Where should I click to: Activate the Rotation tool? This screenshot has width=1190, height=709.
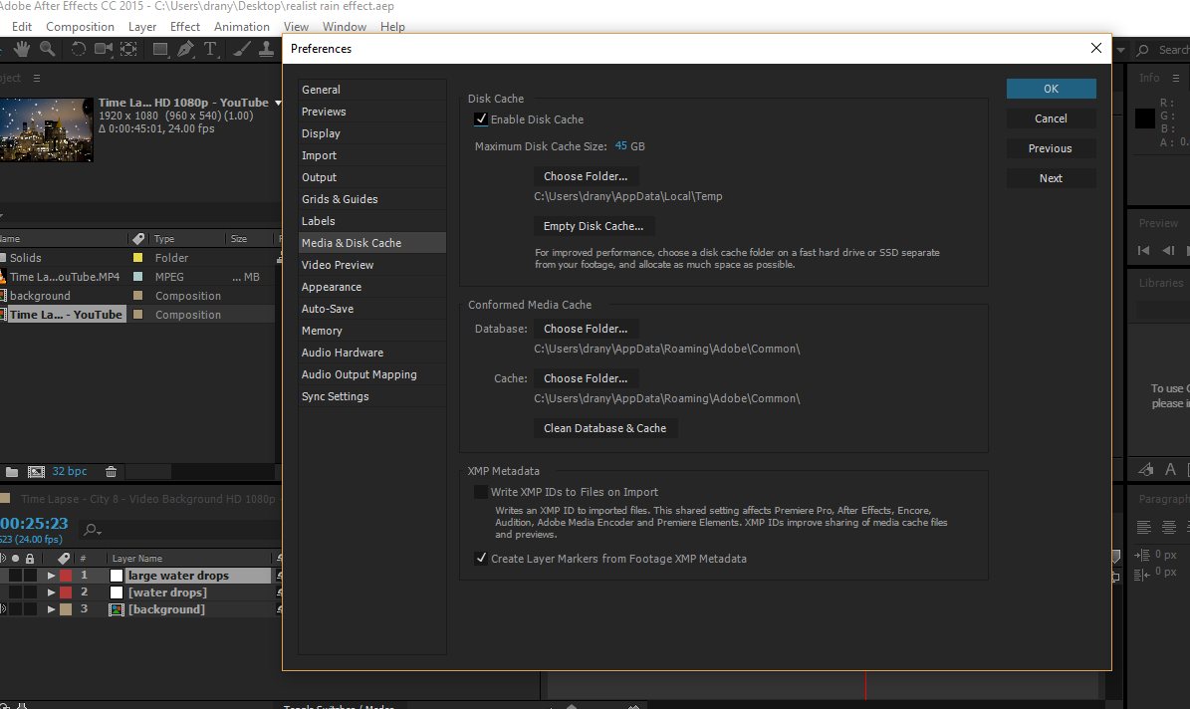(79, 48)
